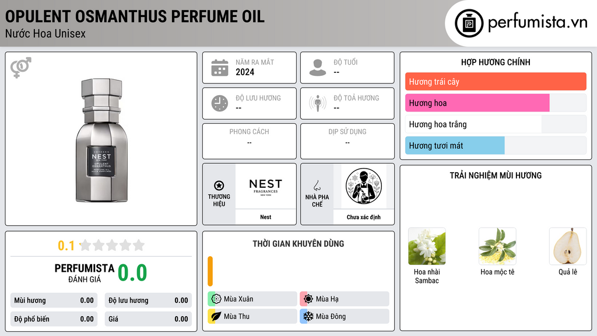Select the Mùa Thu season item
The width and height of the screenshot is (597, 336).
[252, 316]
